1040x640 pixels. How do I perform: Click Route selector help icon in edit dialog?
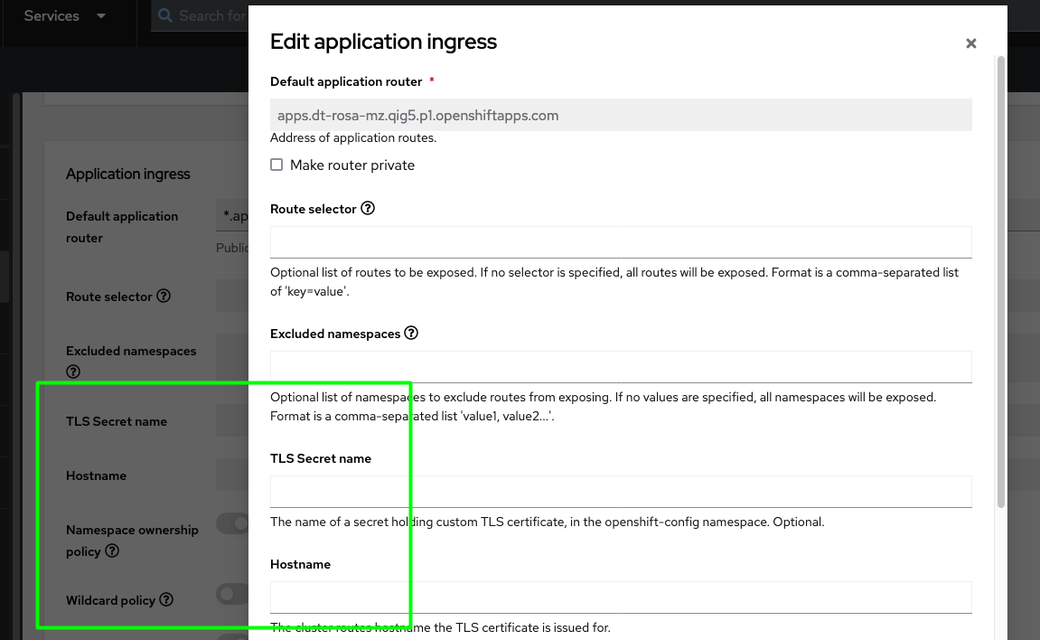pos(368,208)
